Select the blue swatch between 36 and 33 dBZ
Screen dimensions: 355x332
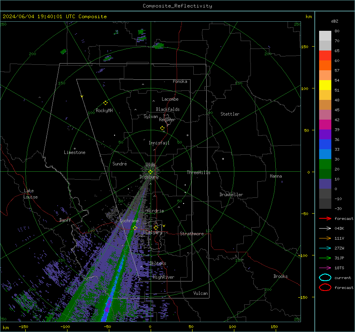pyautogui.click(x=325, y=144)
